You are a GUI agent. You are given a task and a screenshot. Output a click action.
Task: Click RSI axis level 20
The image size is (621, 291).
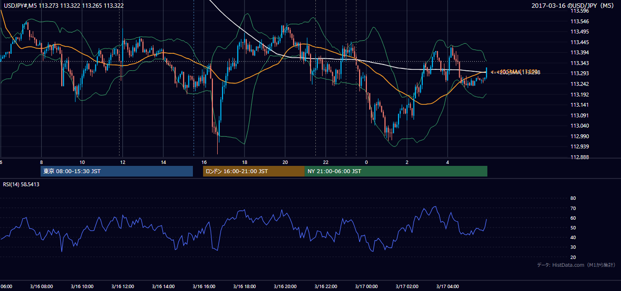point(573,257)
